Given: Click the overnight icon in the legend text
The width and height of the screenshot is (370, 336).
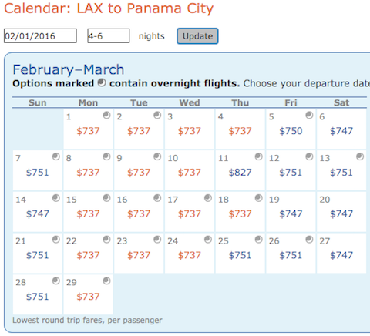Looking at the screenshot, I should point(102,82).
